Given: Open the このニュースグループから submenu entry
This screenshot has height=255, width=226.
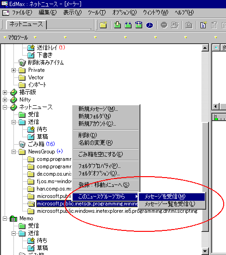Looking at the screenshot, I should [x=106, y=197].
